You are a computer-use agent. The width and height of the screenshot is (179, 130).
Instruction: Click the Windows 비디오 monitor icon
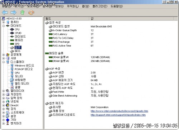point(12,66)
